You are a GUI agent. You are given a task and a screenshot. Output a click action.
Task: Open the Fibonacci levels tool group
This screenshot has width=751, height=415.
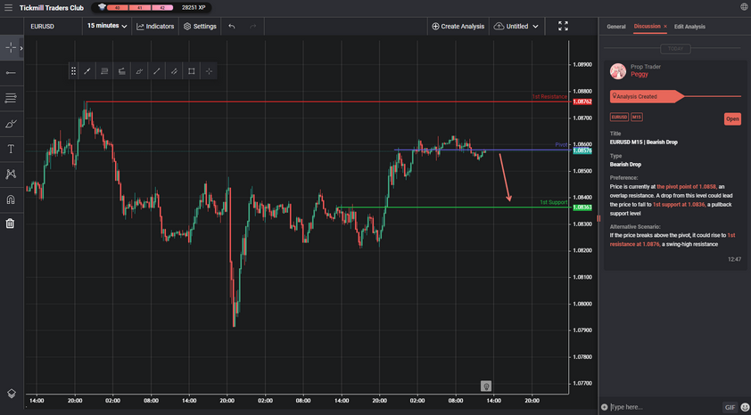[11, 99]
